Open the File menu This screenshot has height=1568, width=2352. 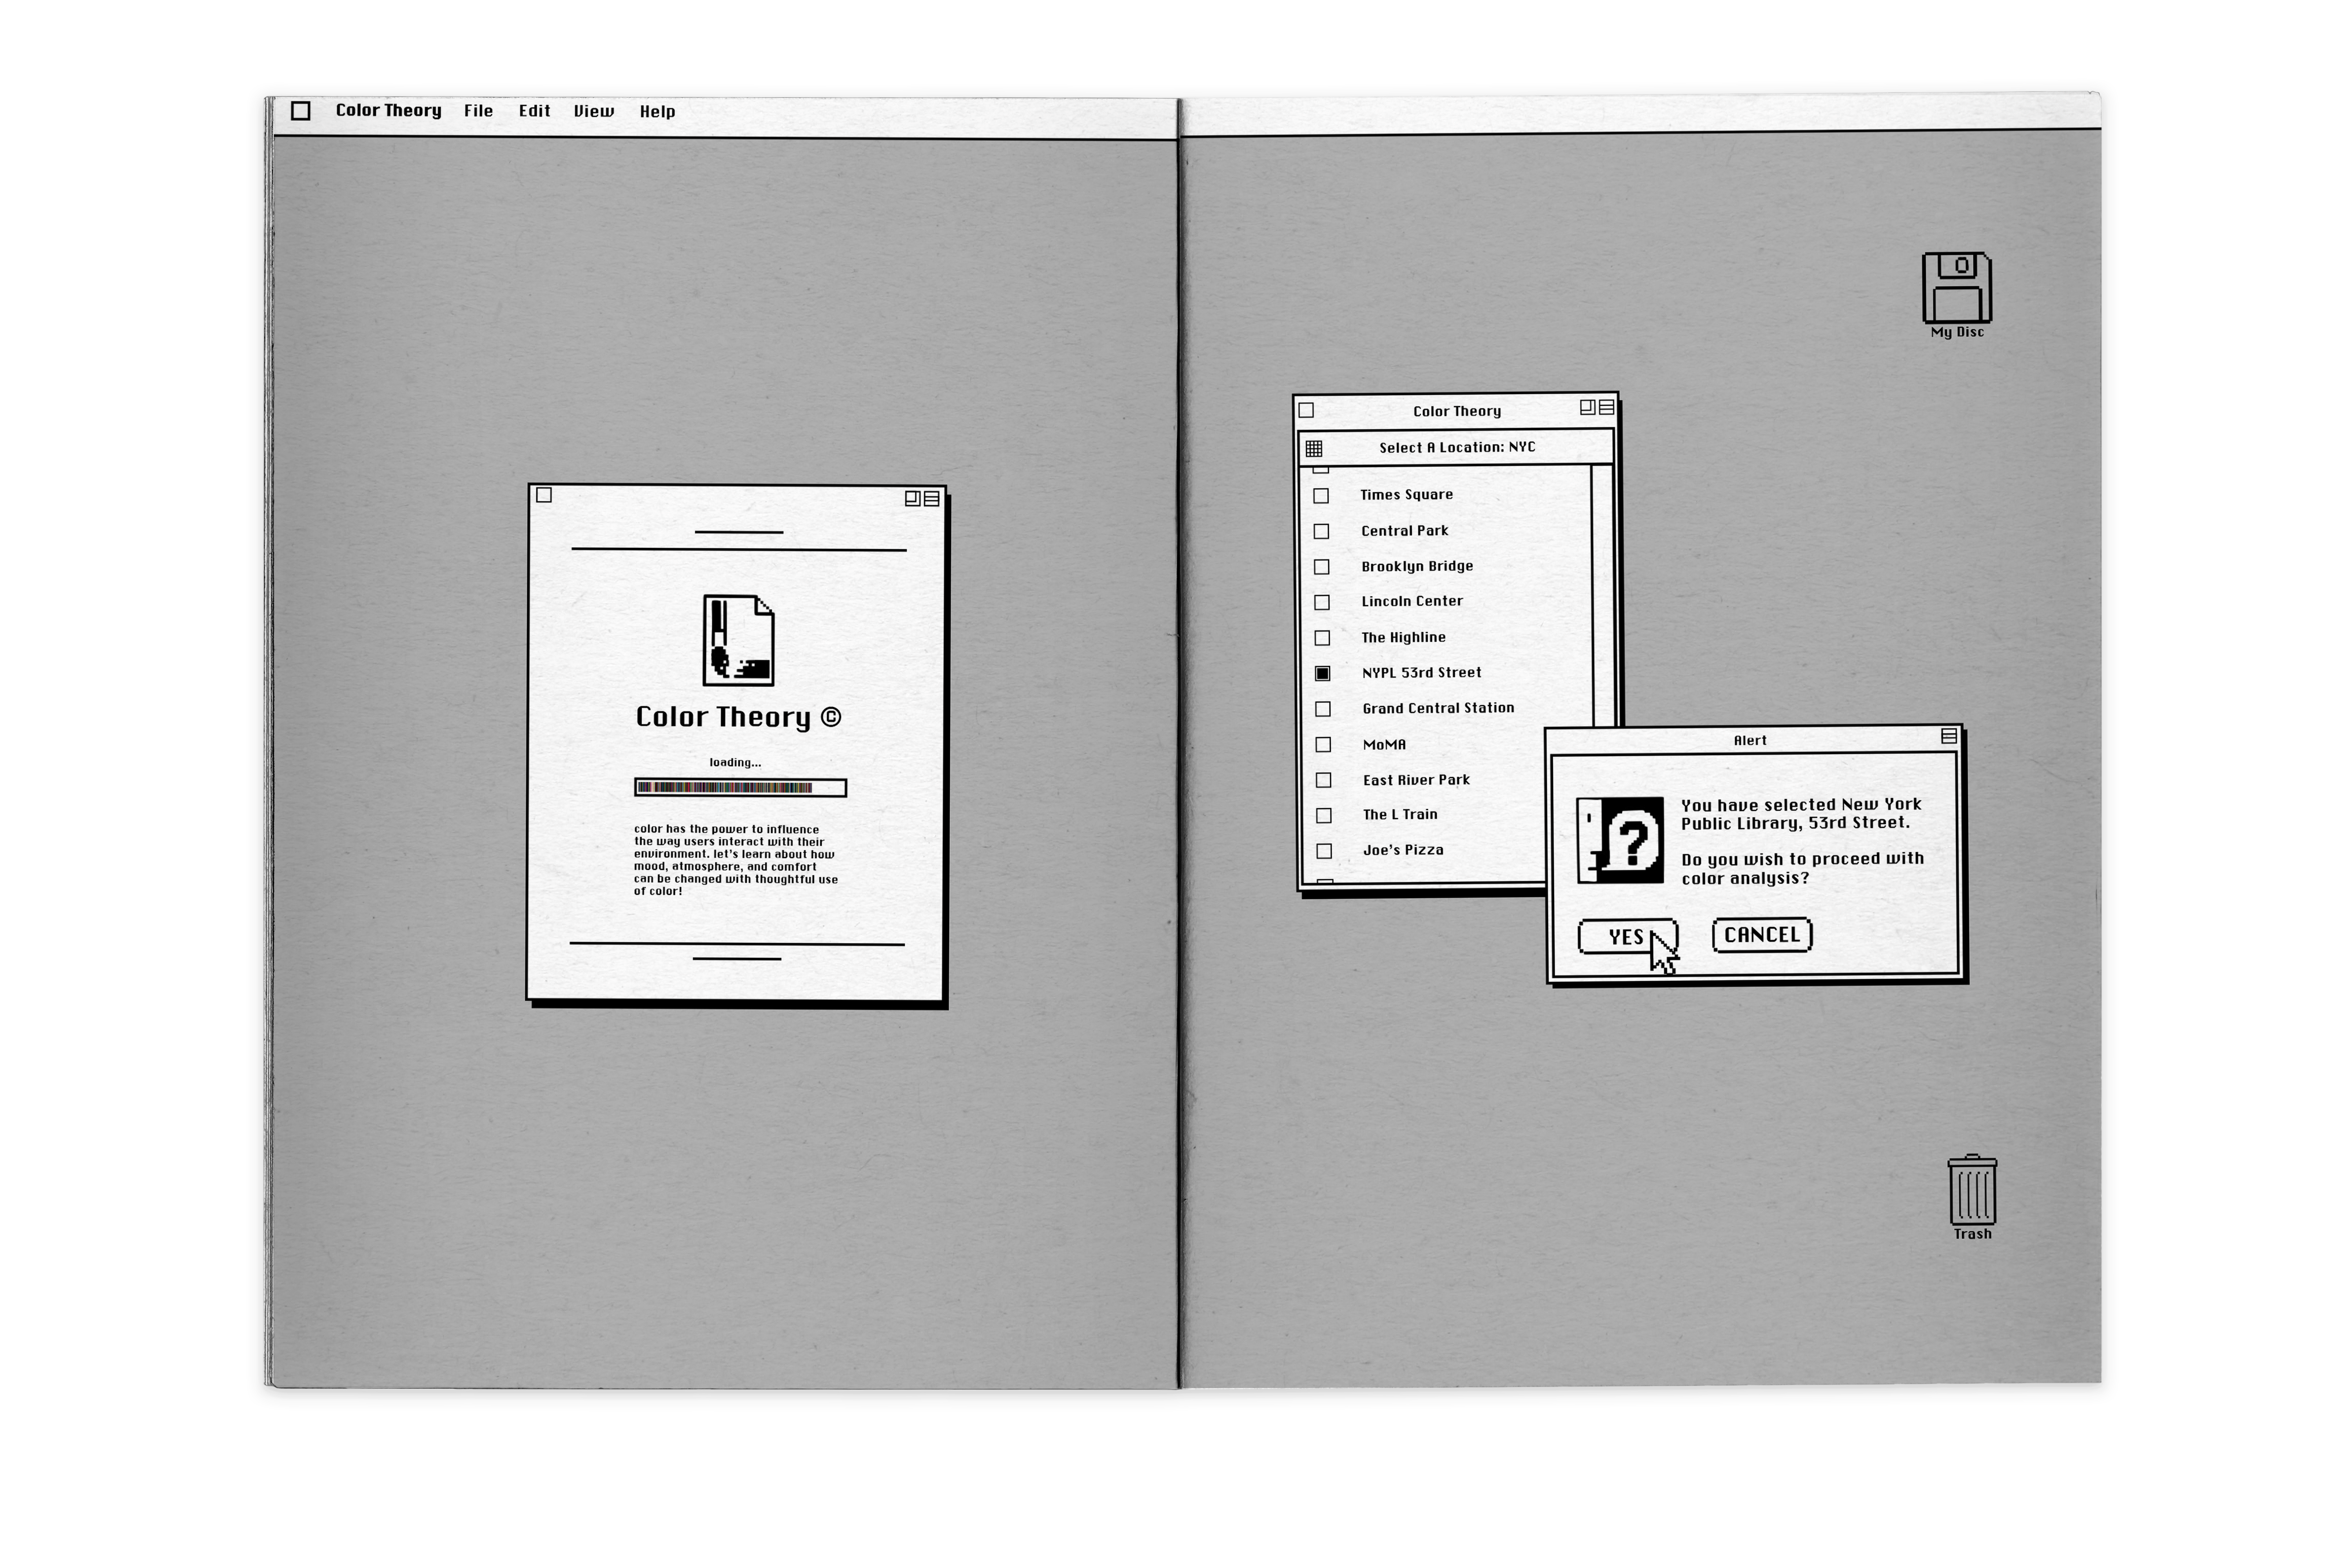point(478,111)
